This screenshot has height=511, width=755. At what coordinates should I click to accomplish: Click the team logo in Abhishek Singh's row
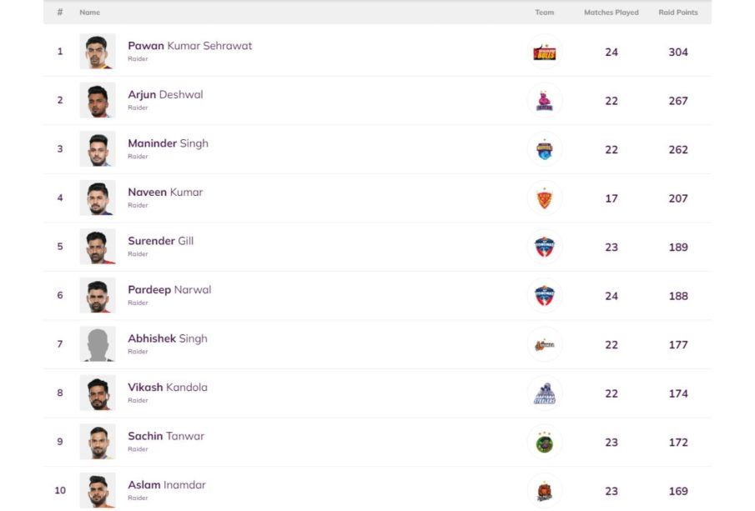(545, 344)
